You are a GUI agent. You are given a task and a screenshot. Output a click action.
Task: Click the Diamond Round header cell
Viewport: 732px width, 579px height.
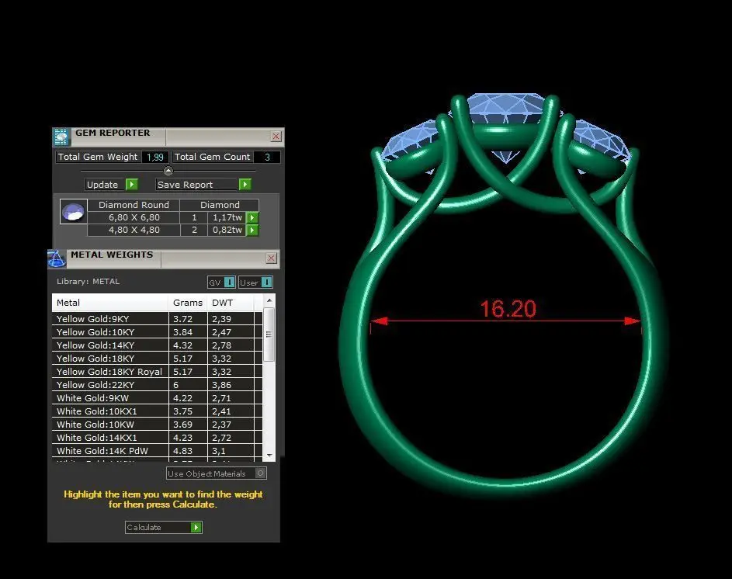tap(134, 205)
